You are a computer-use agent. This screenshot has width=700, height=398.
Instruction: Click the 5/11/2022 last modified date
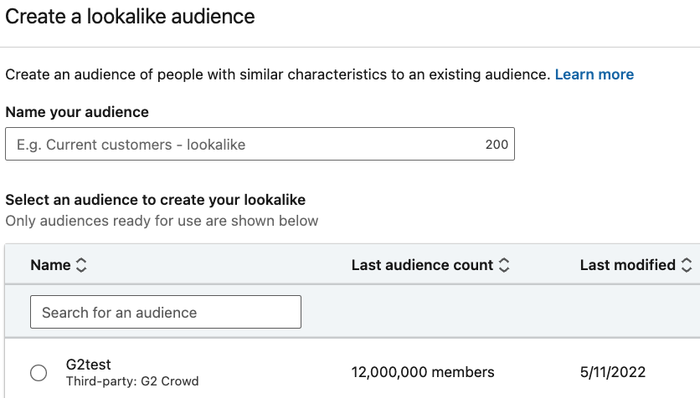coord(613,372)
